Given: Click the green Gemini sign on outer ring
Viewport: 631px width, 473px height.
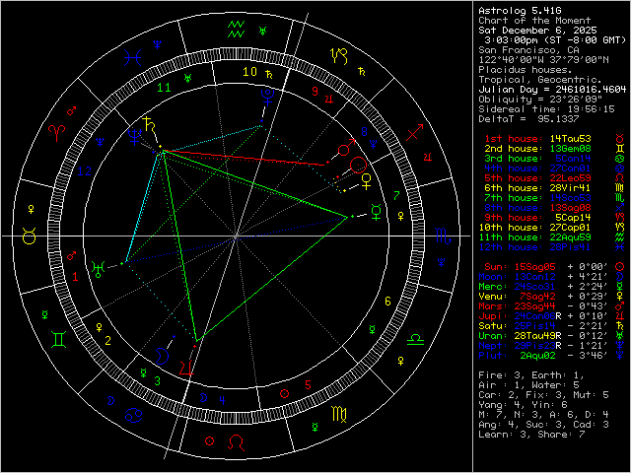Looking at the screenshot, I should pyautogui.click(x=59, y=339).
